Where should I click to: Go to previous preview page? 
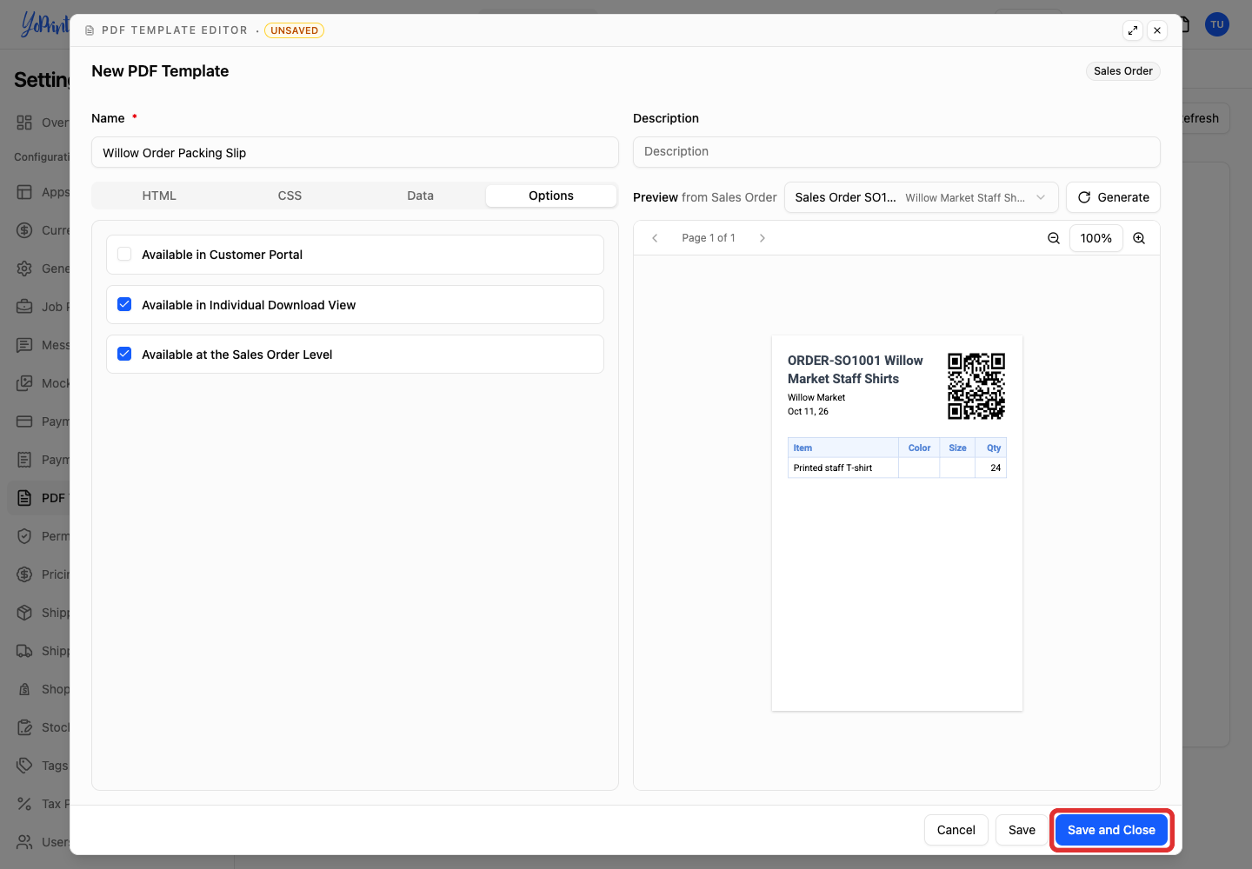point(655,238)
